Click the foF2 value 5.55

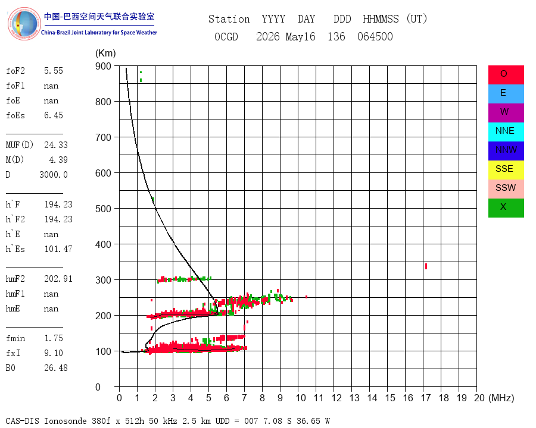point(54,71)
